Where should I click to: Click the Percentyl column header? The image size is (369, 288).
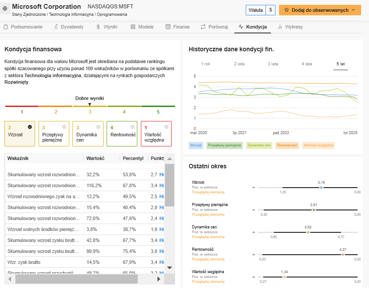[x=133, y=158]
